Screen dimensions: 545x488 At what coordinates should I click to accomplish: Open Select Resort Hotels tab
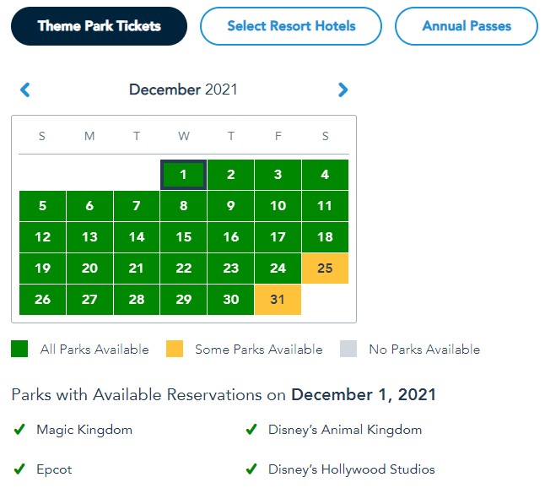point(291,26)
